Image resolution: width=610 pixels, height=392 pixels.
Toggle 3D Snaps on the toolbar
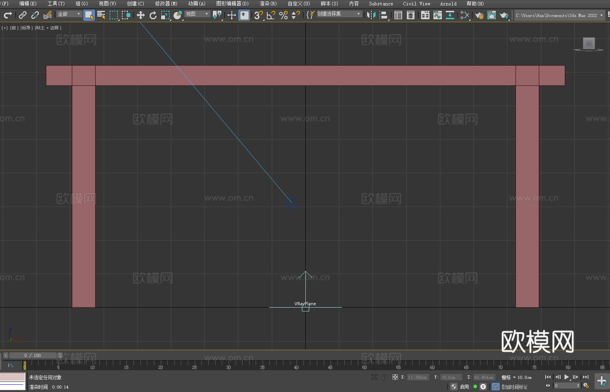(258, 15)
